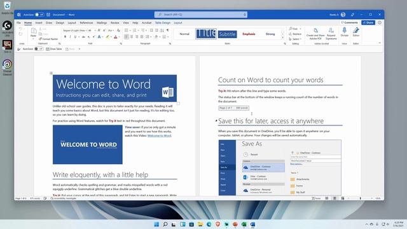Click the Replace icon in Editing group
This screenshot has height=229, width=407.
coord(295,34)
